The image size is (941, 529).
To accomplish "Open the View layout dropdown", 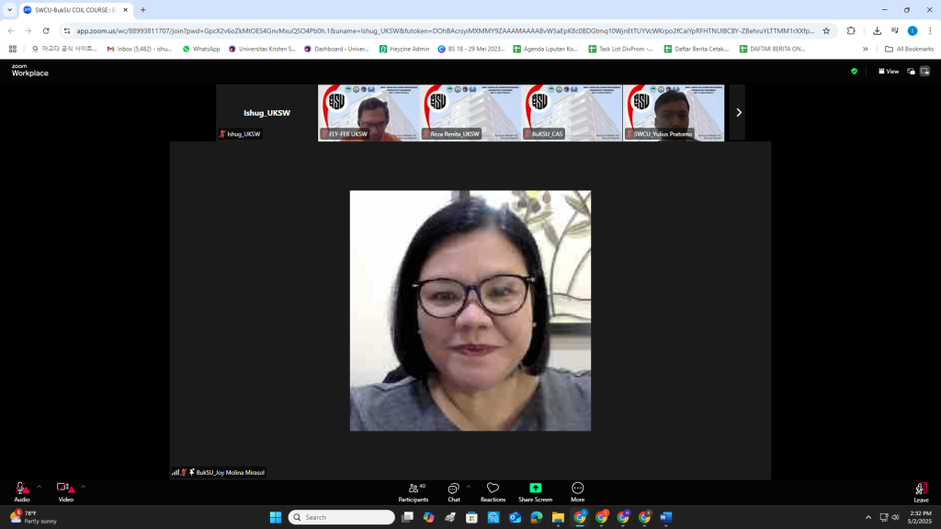I will pos(889,71).
